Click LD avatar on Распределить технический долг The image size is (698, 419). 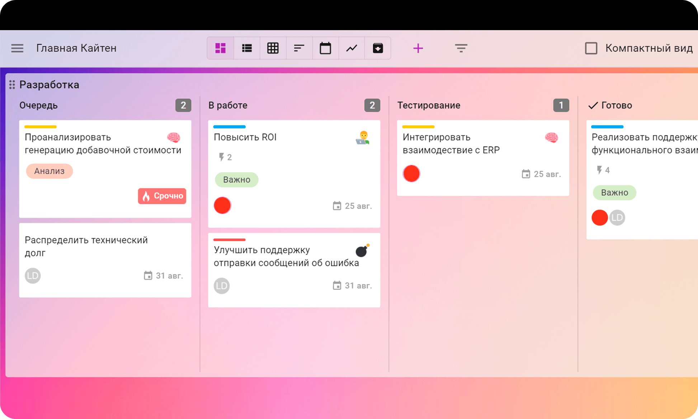click(33, 276)
